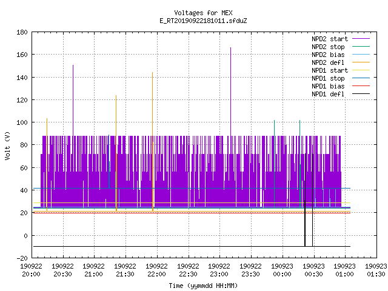Image resolution: width=388 pixels, height=291 pixels.
Task: Click the 'Time (yymmdd HH:MM)' x-axis label
Action: tap(203, 286)
